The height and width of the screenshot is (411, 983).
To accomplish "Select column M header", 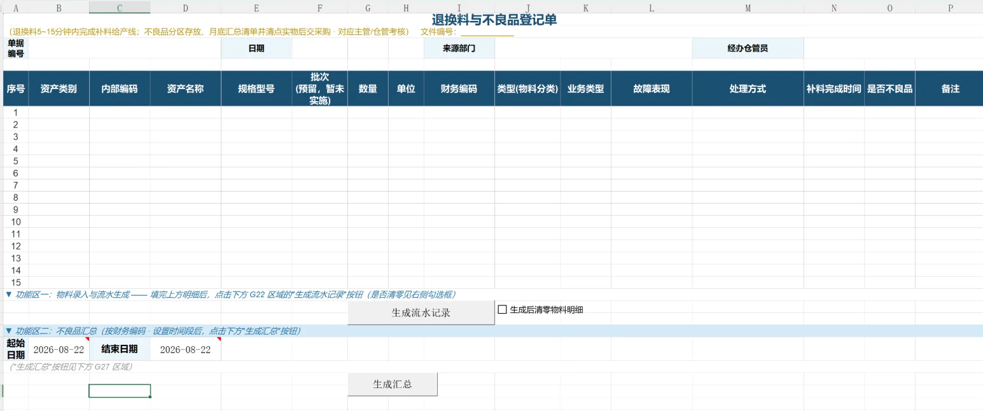I will 748,8.
